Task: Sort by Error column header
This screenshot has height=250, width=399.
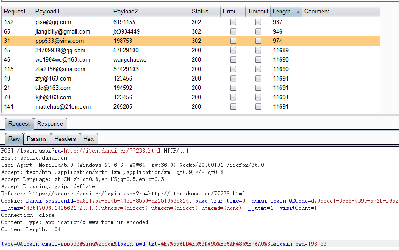Action: pyautogui.click(x=233, y=12)
